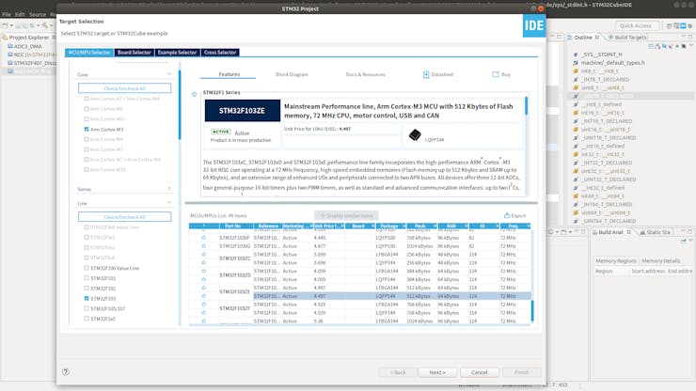Click the Export icon above the MCU list
The image size is (696, 391).
coord(507,215)
